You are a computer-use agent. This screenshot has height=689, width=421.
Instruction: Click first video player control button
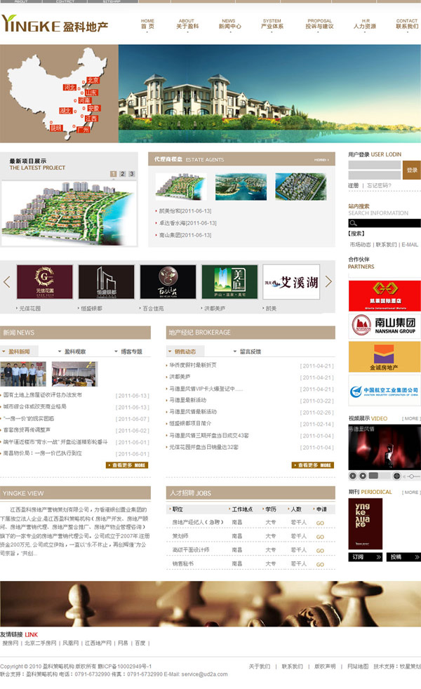point(353,476)
